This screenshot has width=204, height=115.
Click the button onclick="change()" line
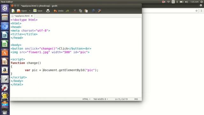(x=51, y=49)
